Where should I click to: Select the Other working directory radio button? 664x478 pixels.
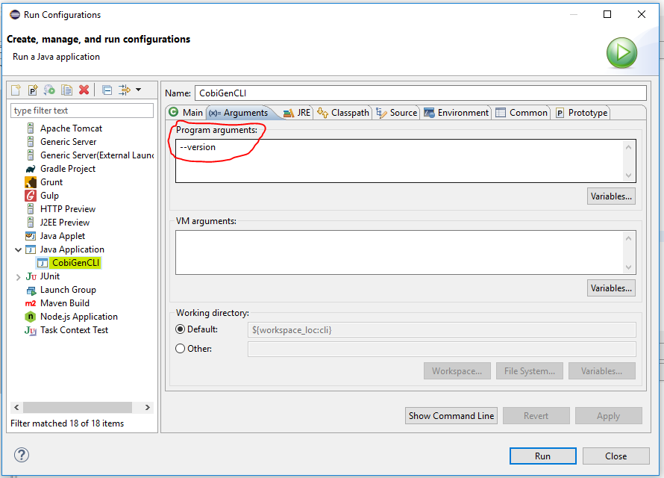click(181, 349)
